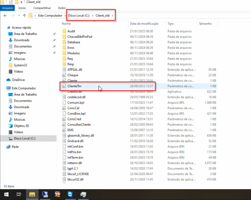
Task: Select Rede in navigation pane
Action: point(15,147)
